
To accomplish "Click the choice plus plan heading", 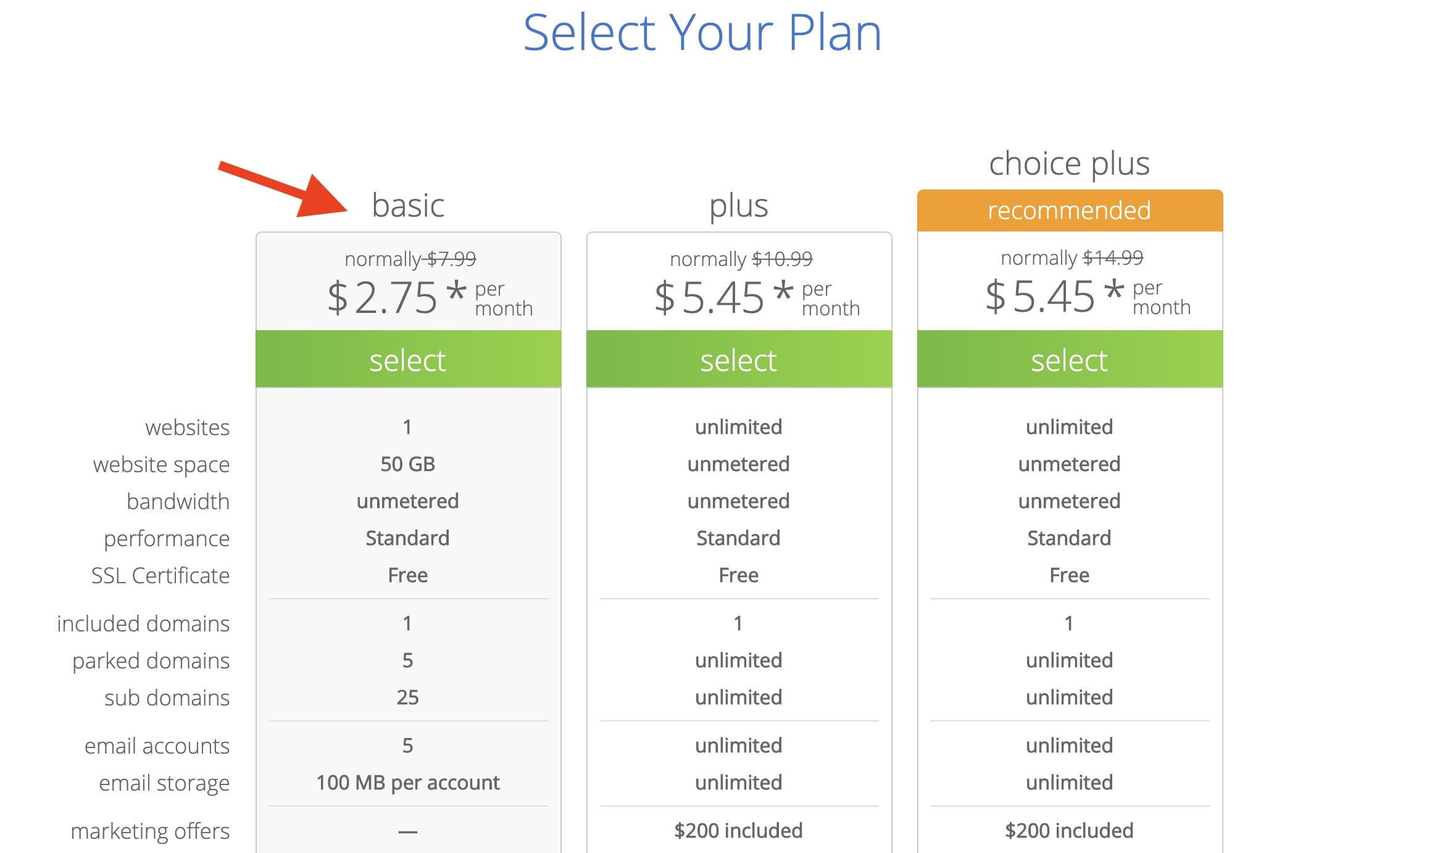I will pos(1070,164).
